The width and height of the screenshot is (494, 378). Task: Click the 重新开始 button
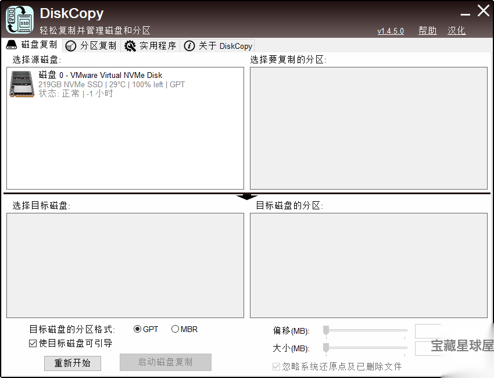(73, 363)
